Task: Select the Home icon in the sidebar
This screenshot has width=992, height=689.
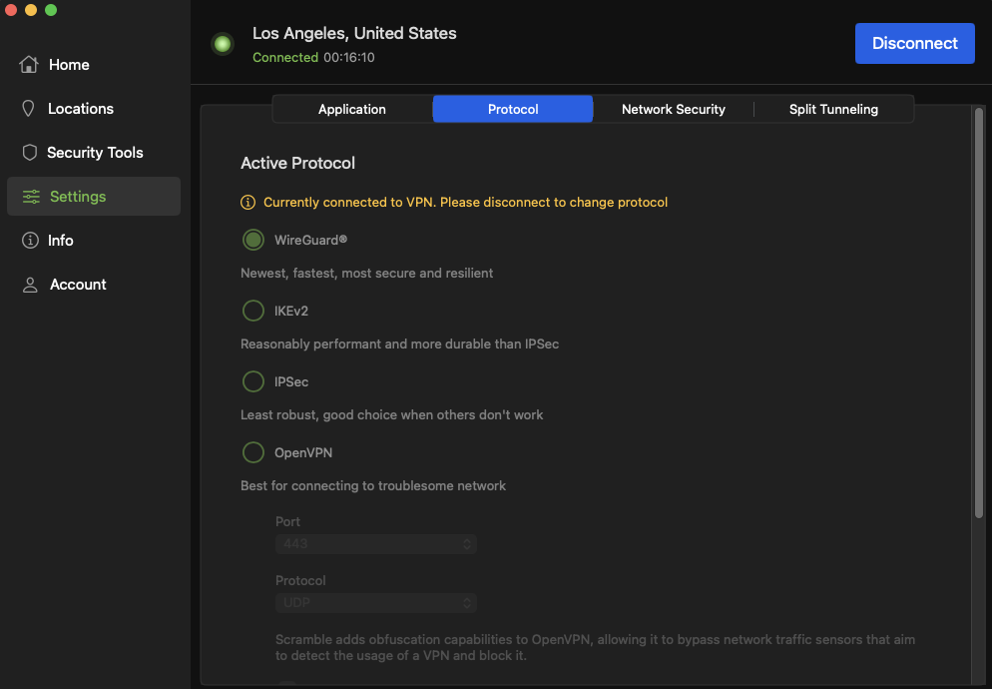Action: (x=29, y=64)
